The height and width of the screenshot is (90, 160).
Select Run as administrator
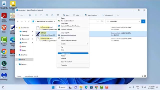pos(73,21)
